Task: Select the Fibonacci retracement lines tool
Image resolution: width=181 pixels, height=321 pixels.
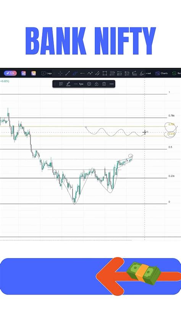Action: [112, 73]
